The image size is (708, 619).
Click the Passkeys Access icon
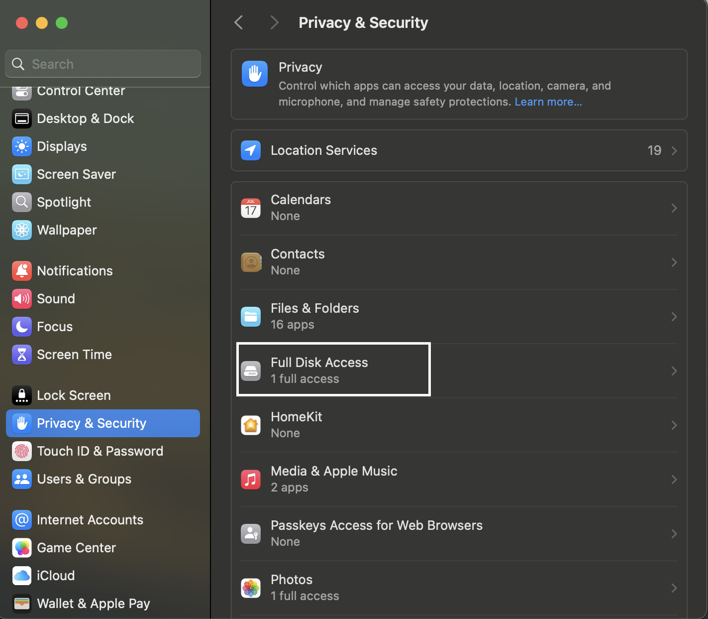(251, 534)
